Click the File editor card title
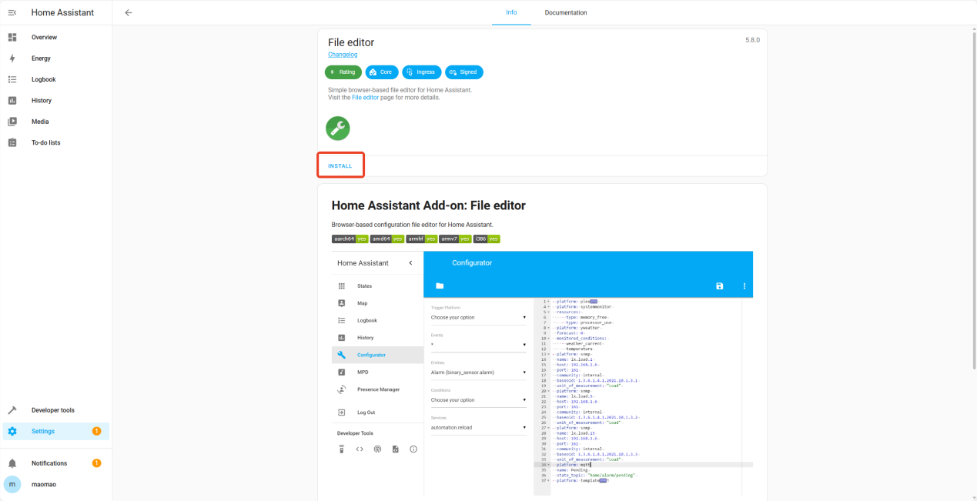977x501 pixels. 351,42
